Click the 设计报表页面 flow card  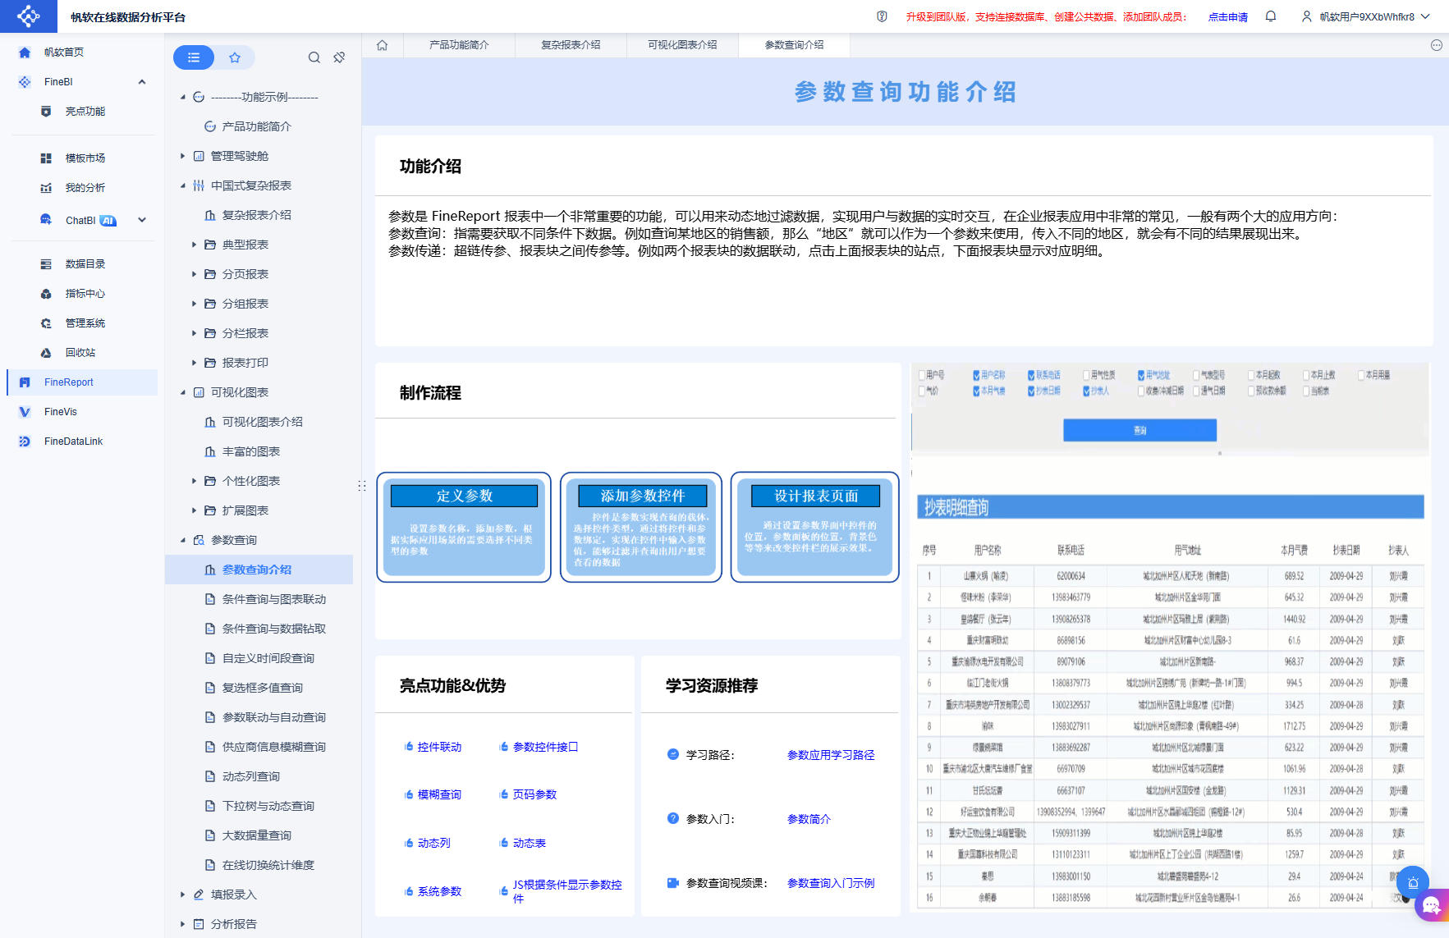point(815,528)
